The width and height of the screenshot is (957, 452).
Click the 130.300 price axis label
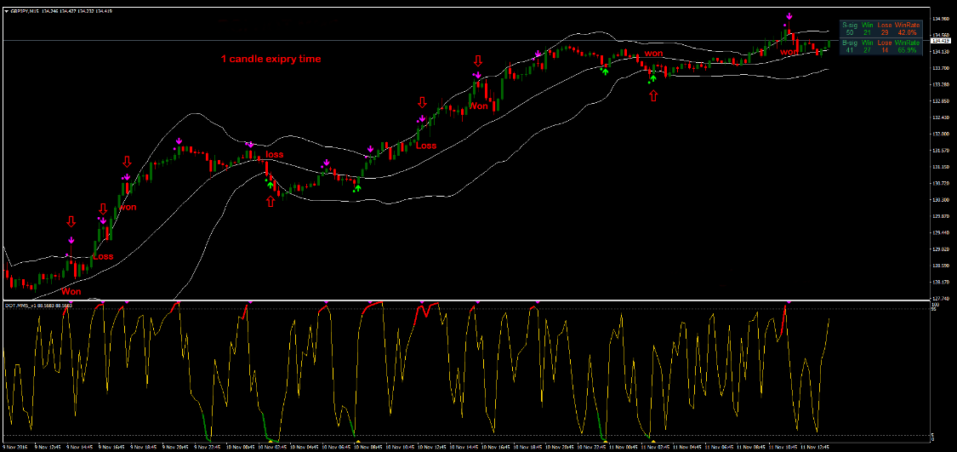(941, 200)
